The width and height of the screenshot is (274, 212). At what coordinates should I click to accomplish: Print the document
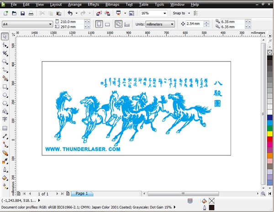click(31, 13)
